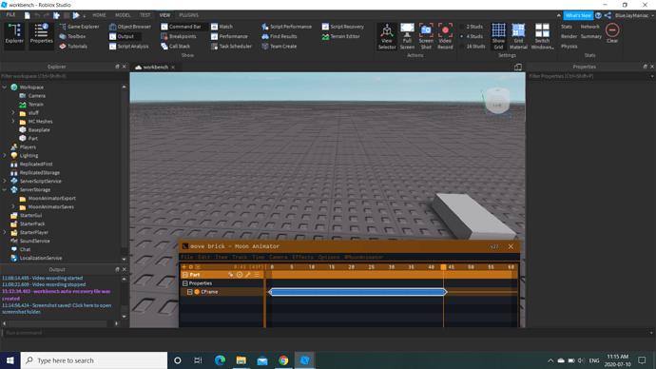
Task: Open the Explorer panel button
Action: [14, 34]
